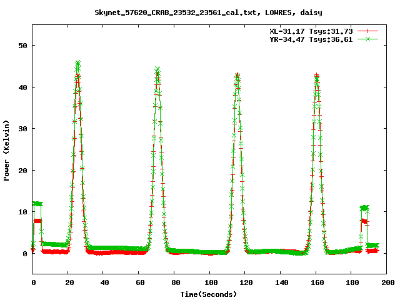Click the y-axis tick label '40'
This screenshot has height=300, width=400.
point(22,87)
